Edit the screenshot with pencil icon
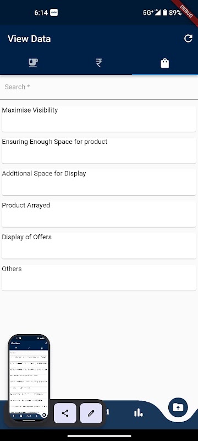The image size is (198, 441). coord(91,413)
